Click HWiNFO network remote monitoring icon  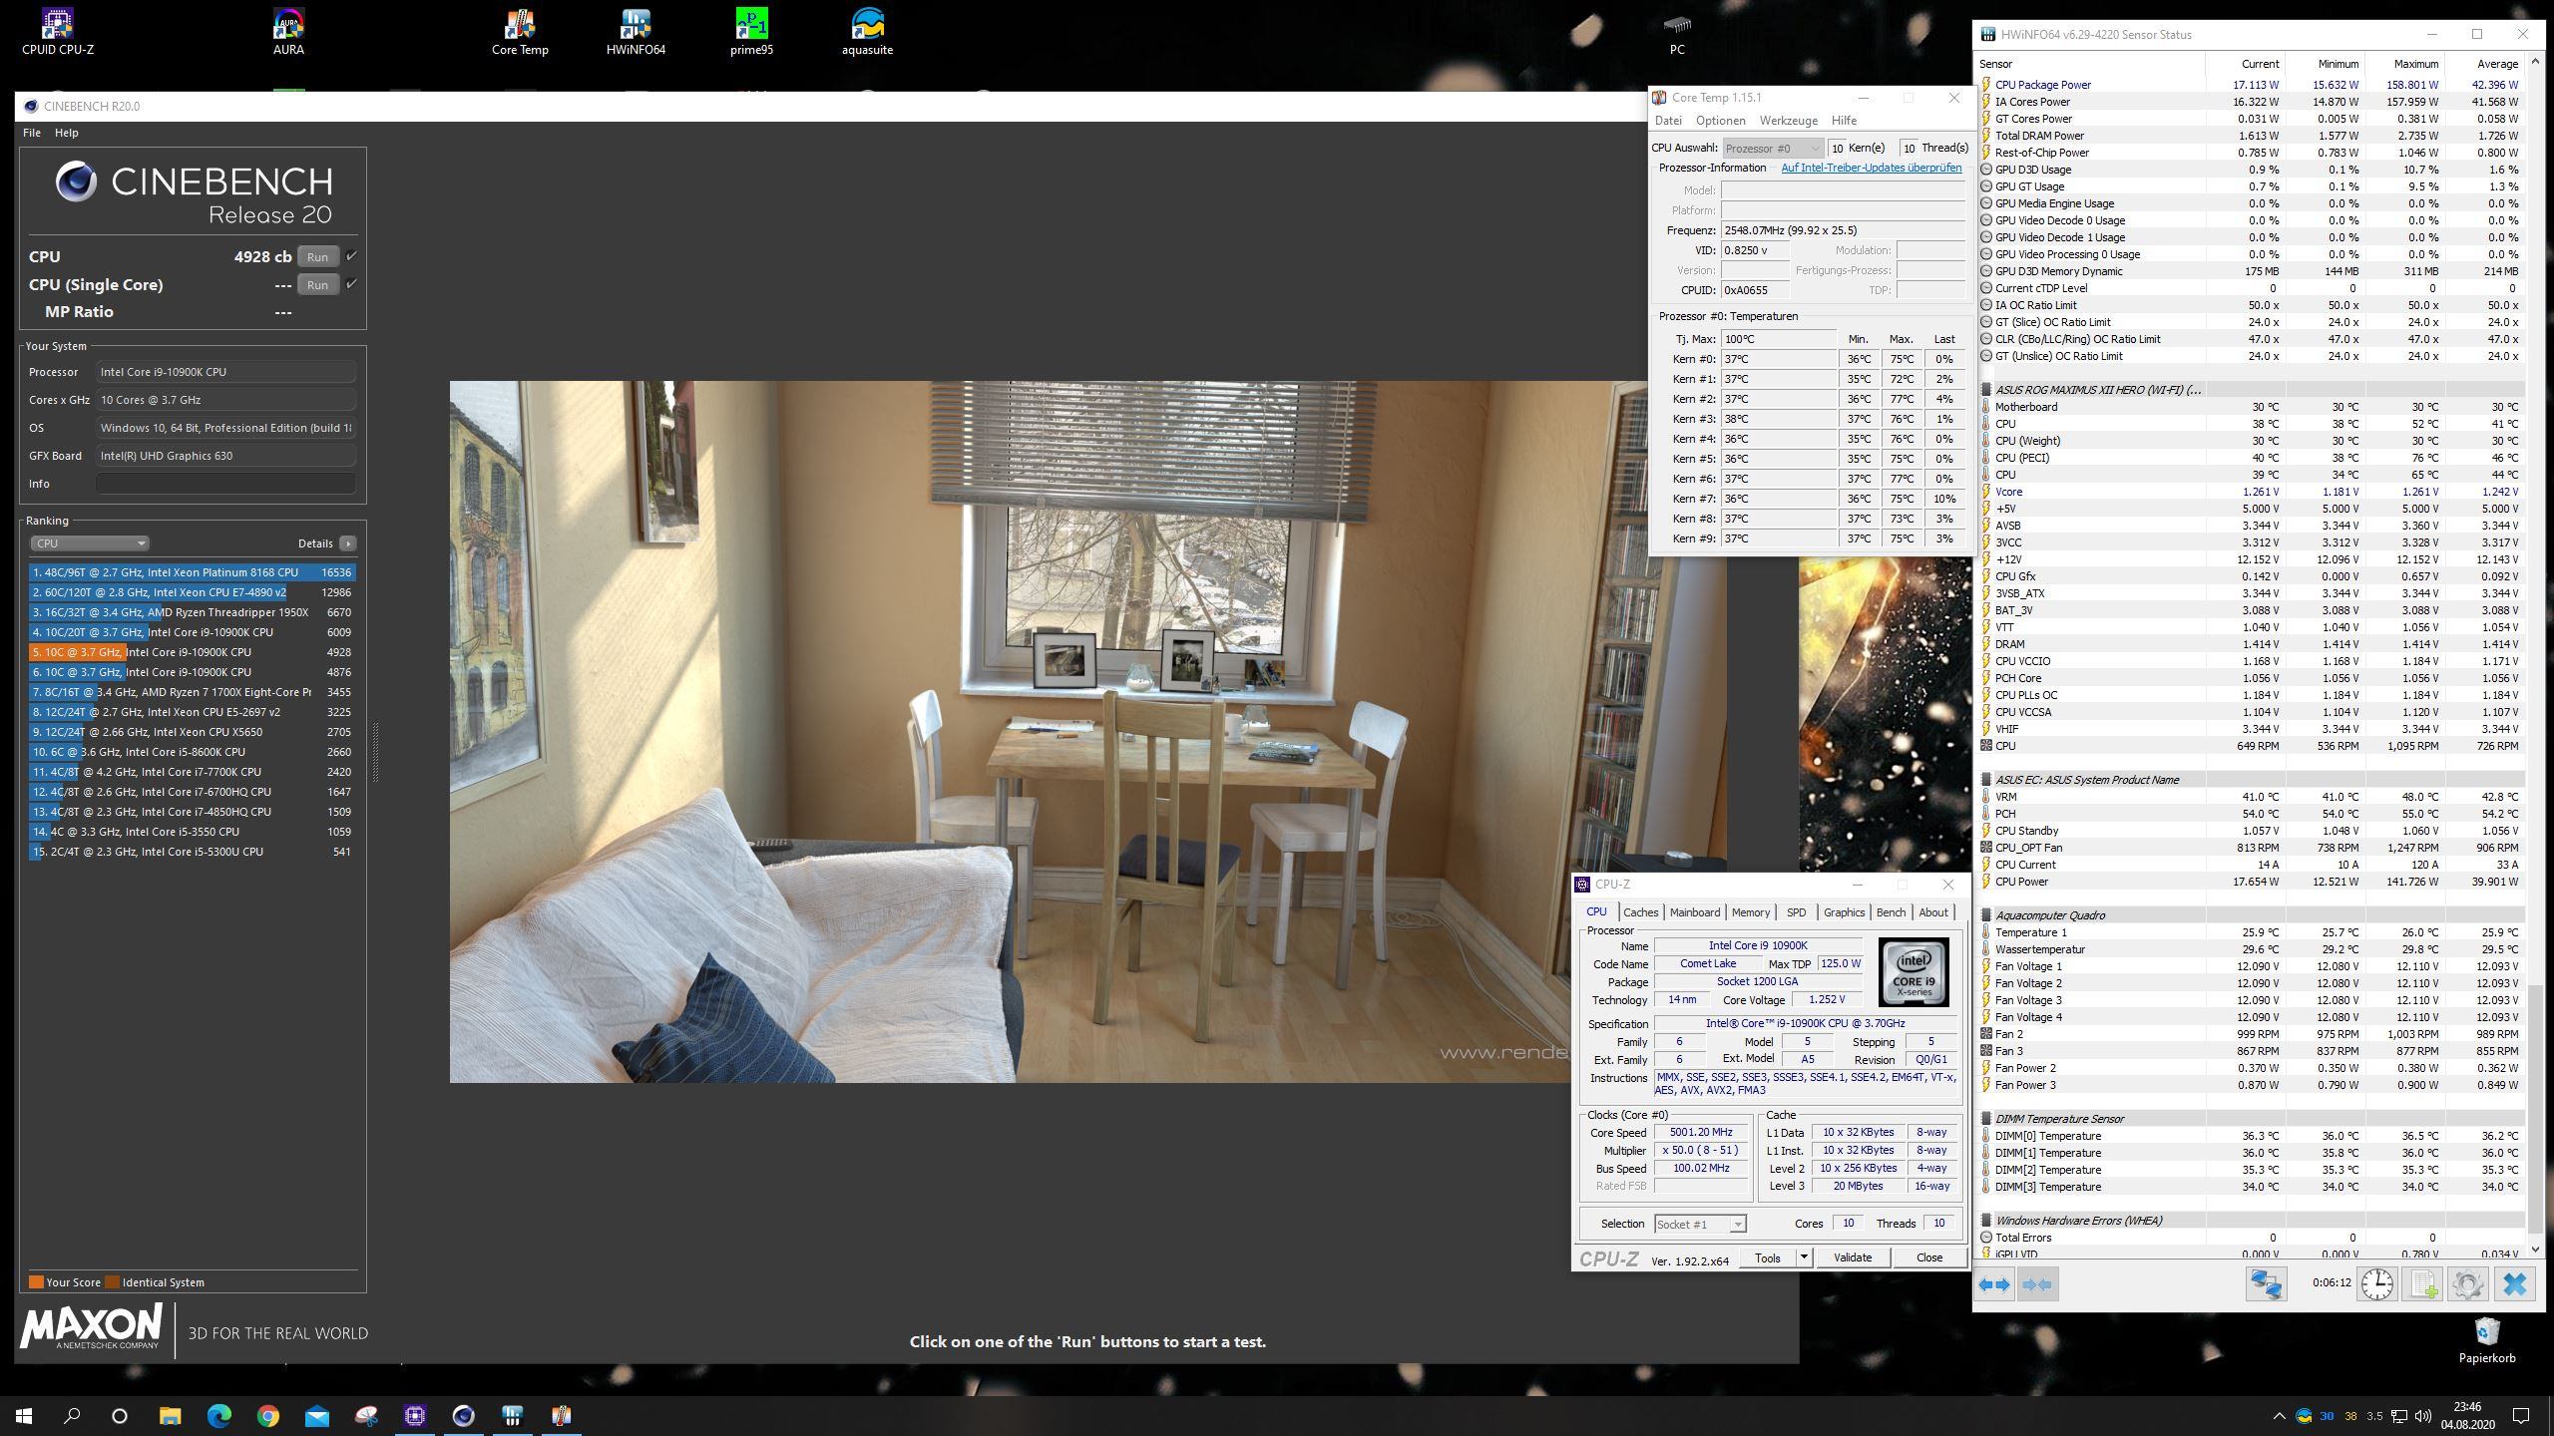coord(2265,1284)
